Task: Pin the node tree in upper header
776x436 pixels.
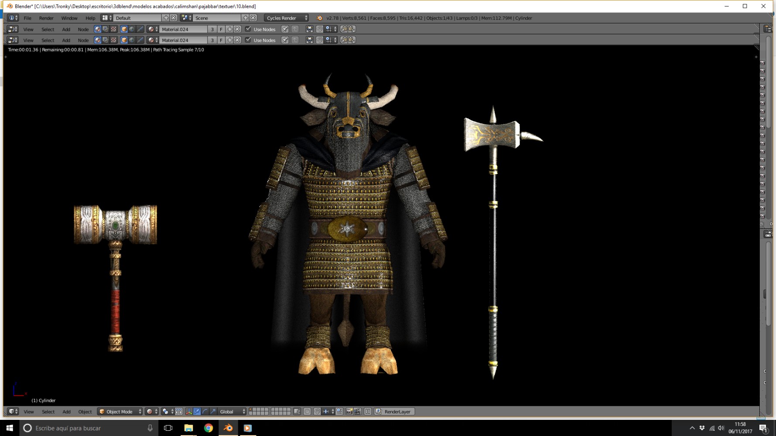Action: pyautogui.click(x=285, y=29)
